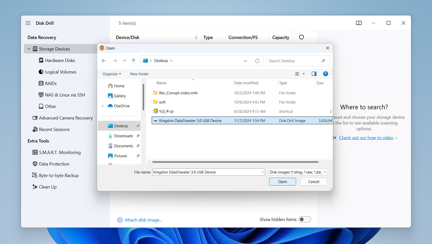Click the Capacity column header
Image resolution: width=432 pixels, height=244 pixels.
point(281,37)
